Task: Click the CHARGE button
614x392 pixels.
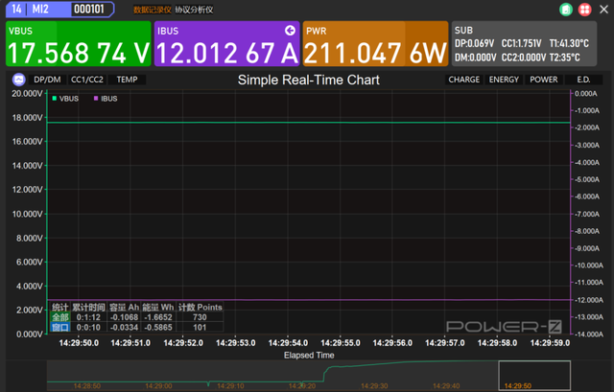Action: click(464, 80)
